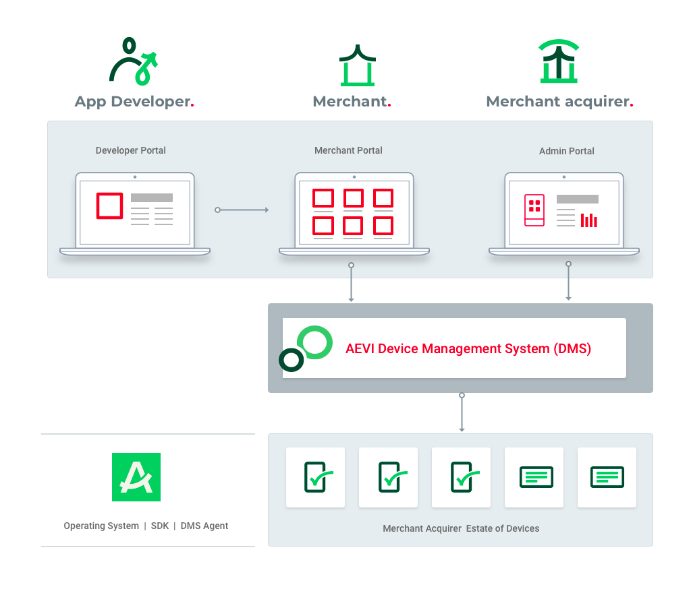Click the 'Admin Portal' label
The height and width of the screenshot is (591, 691).
[x=566, y=151]
